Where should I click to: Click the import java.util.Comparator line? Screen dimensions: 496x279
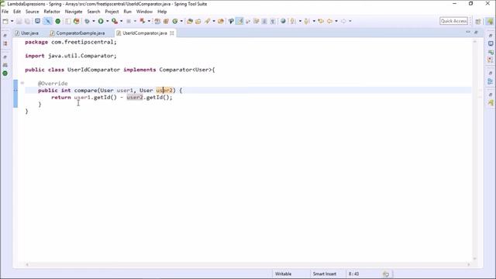(71, 56)
